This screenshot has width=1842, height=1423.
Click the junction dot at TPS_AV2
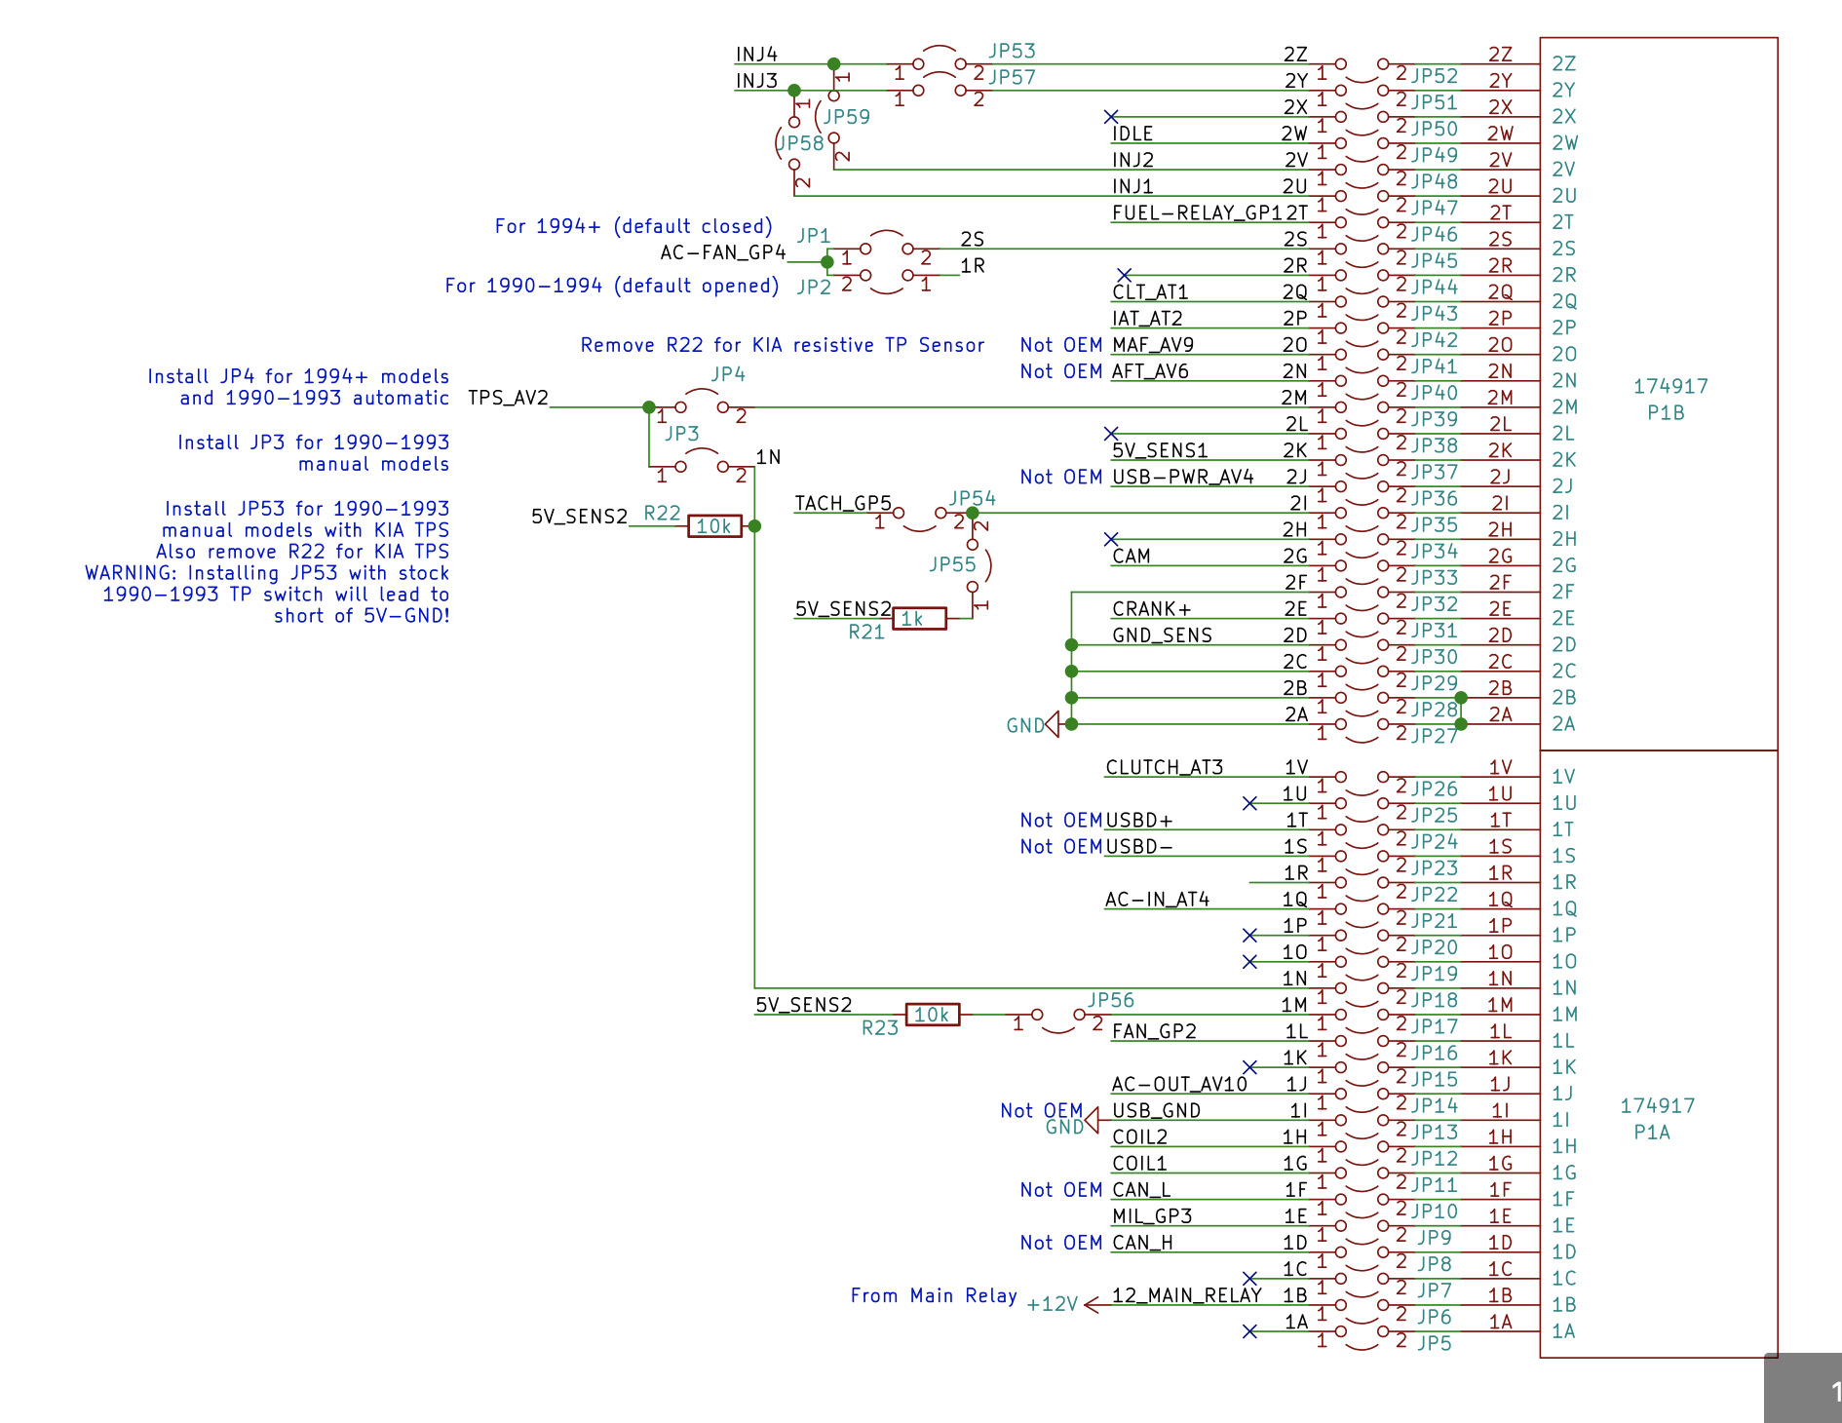[649, 407]
